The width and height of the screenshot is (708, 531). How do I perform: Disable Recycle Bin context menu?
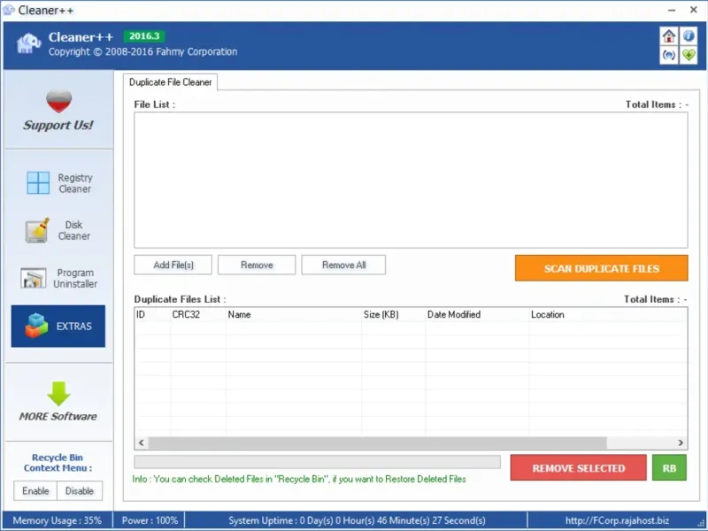(x=80, y=491)
